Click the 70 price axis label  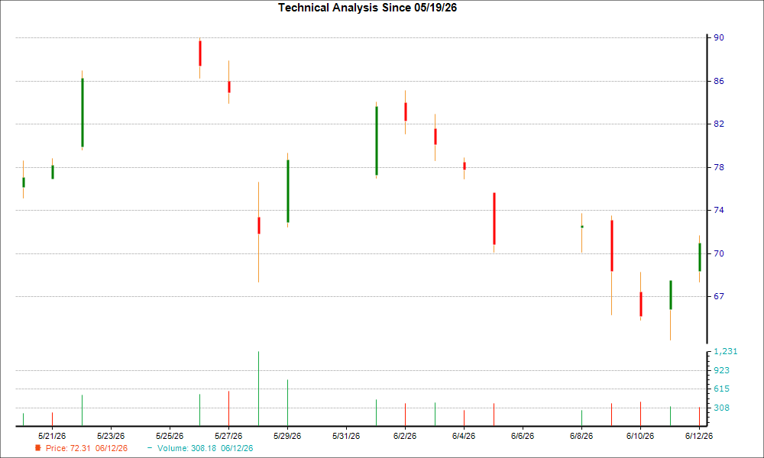tap(719, 253)
